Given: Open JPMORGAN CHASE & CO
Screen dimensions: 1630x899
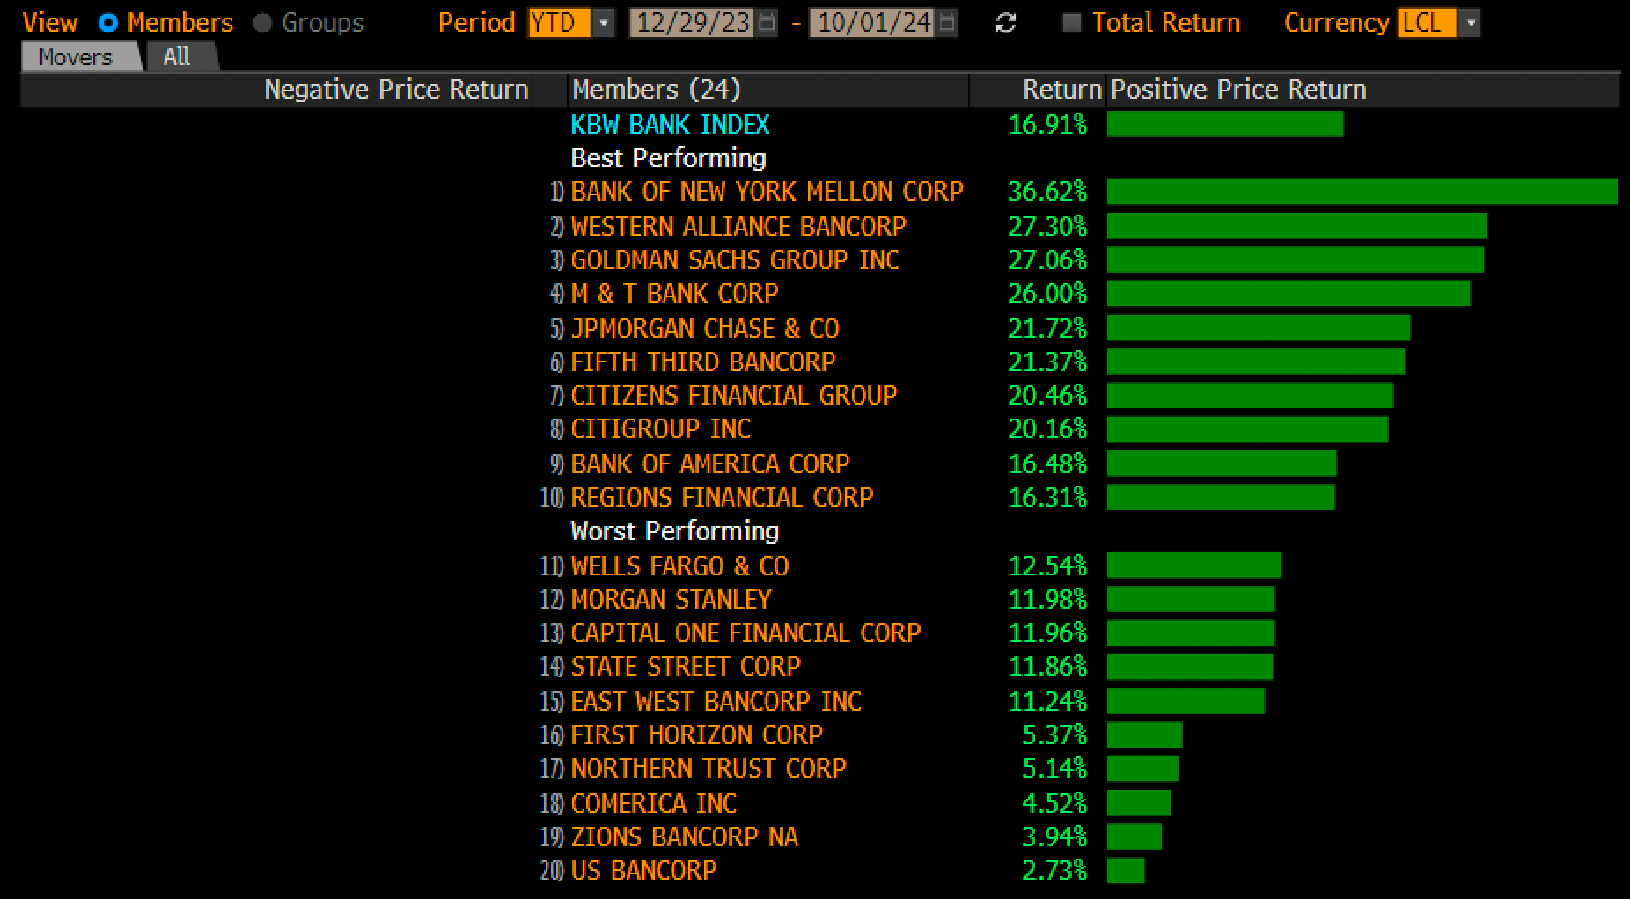Looking at the screenshot, I should pos(705,329).
